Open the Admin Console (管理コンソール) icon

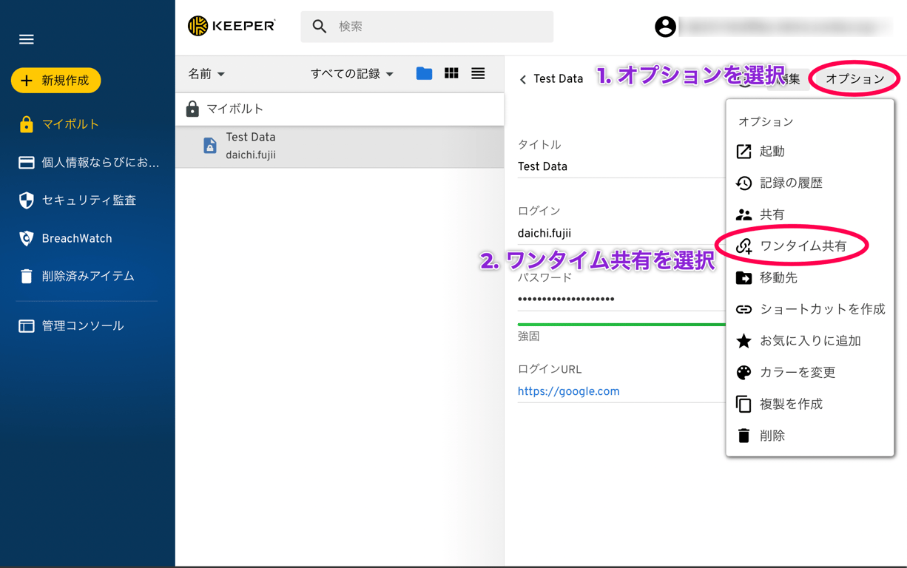(27, 325)
